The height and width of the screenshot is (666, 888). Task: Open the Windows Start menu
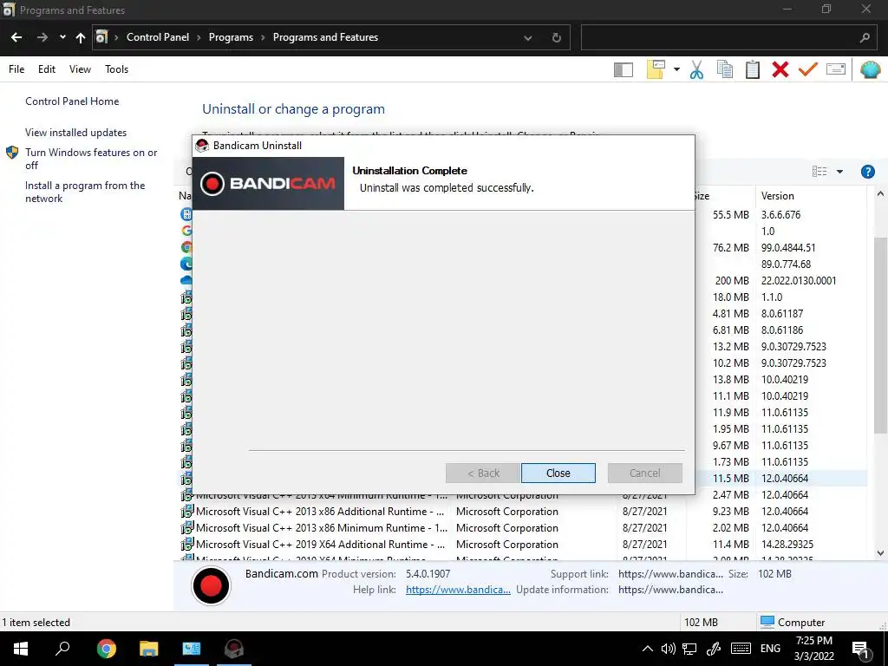point(21,649)
